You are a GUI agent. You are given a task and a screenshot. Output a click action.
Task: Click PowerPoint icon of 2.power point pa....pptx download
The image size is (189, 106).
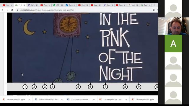coord(100,99)
